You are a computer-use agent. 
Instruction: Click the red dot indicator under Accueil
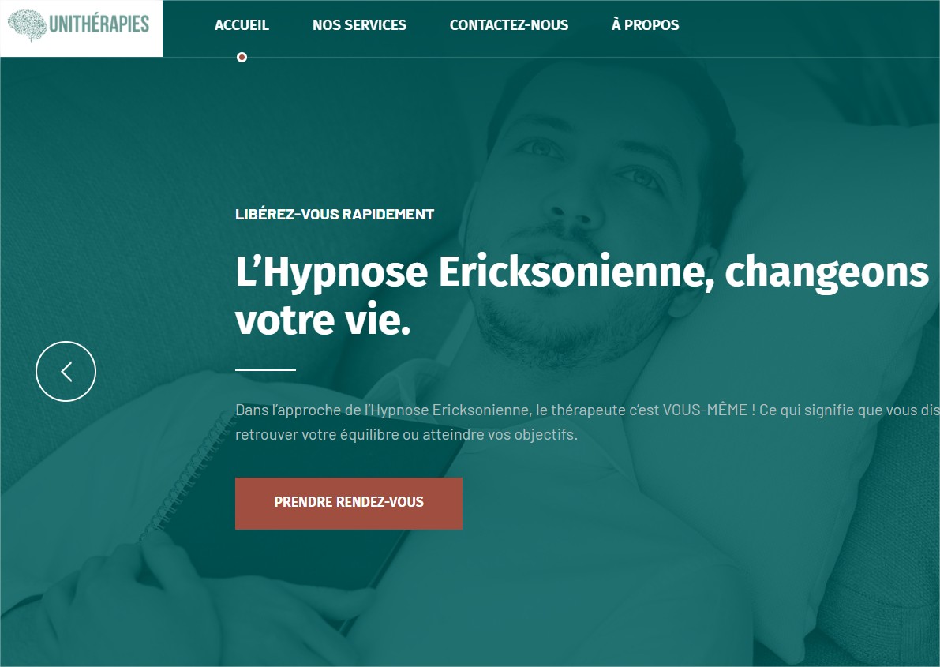point(242,57)
